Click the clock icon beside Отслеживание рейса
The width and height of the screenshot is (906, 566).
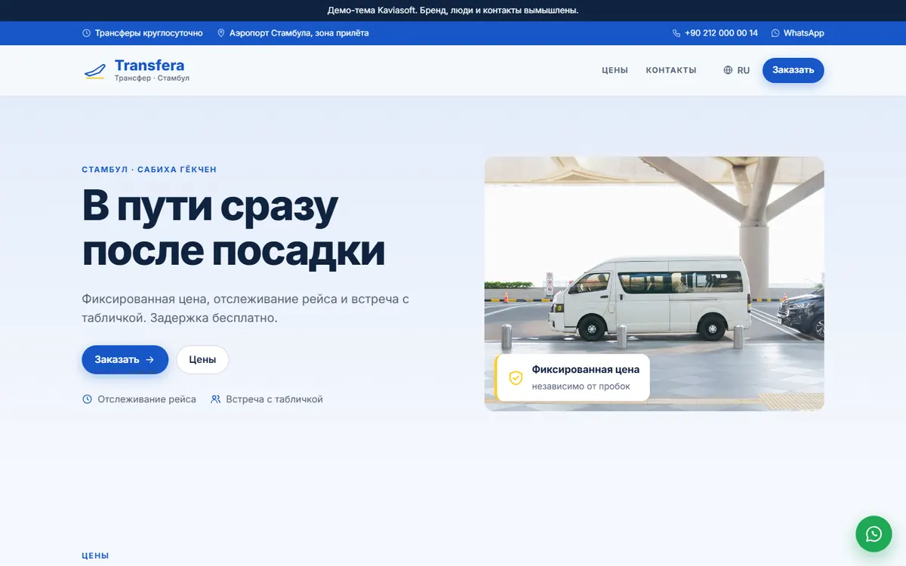(87, 399)
